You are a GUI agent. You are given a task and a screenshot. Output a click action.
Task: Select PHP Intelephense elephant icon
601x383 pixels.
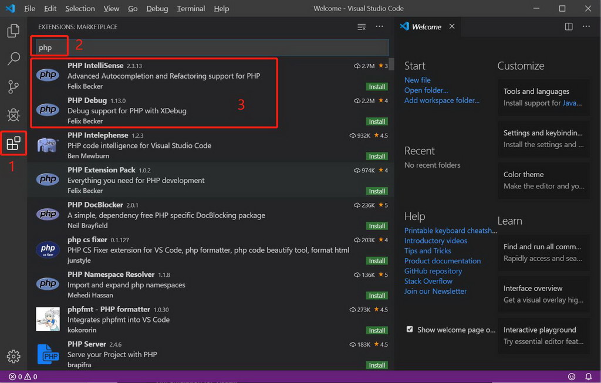48,145
